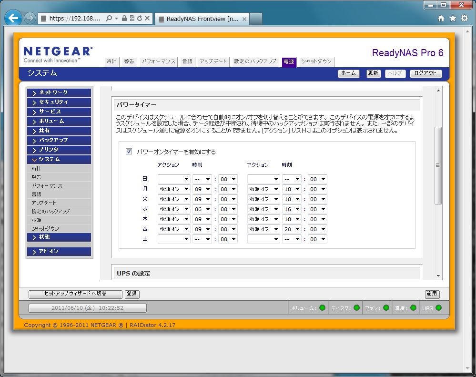Click the browser home icon

point(441,18)
